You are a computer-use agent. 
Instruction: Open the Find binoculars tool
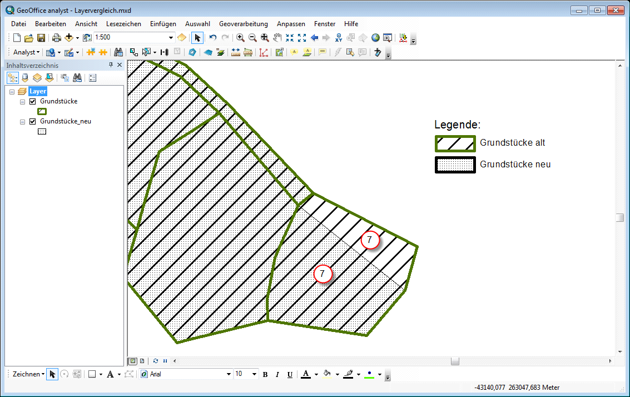(118, 52)
